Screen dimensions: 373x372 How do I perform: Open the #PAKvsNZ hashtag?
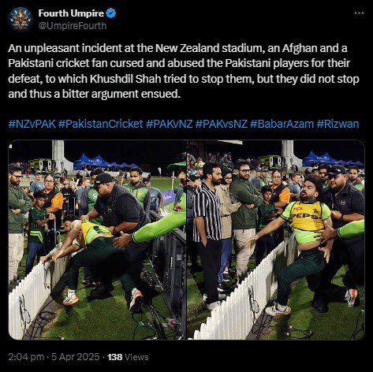click(x=222, y=124)
